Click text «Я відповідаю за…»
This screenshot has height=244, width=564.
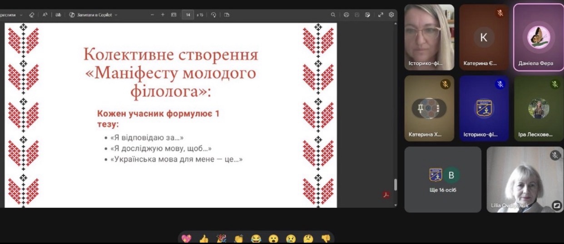pos(147,137)
